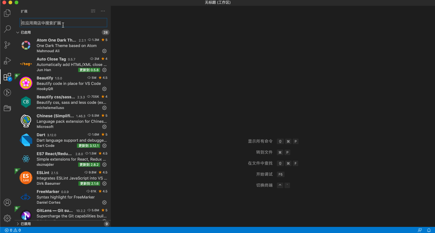Viewport: 435px width, 233px height.
Task: Update Auto Close Tag to 0.5.8
Action: (x=89, y=70)
